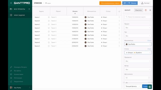Sort by the Начало column header

click(75, 11)
